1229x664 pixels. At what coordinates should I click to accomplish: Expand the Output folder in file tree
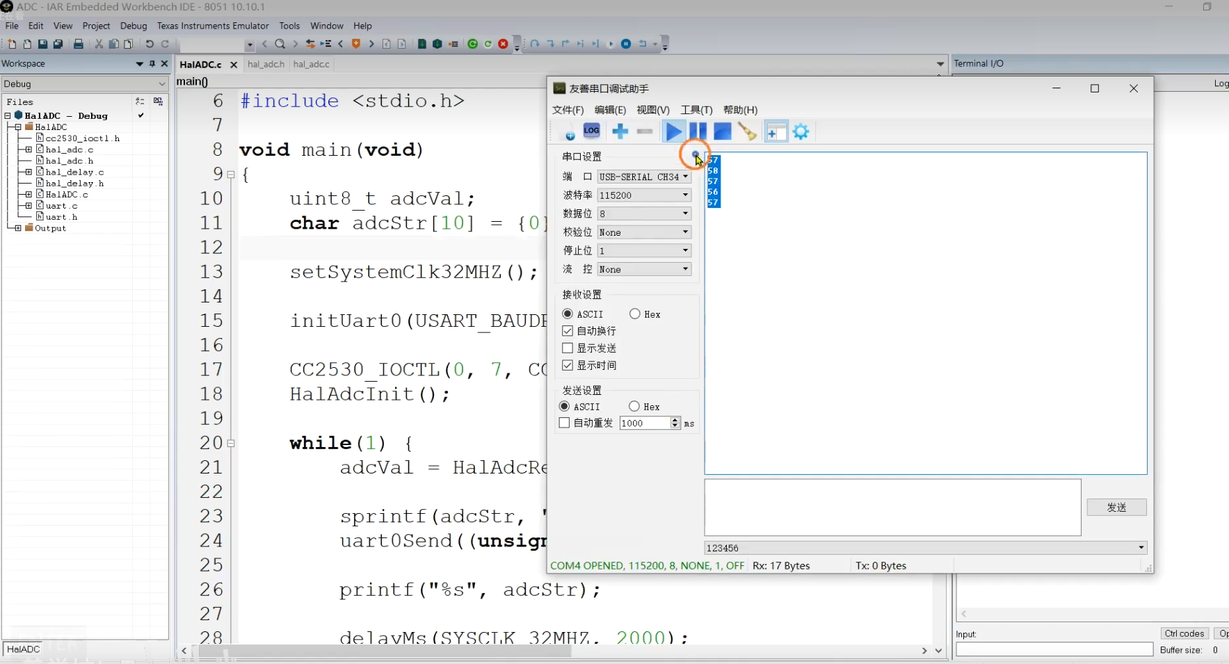click(17, 228)
